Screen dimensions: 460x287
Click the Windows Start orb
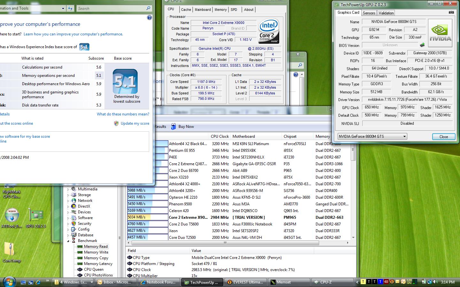point(9,282)
